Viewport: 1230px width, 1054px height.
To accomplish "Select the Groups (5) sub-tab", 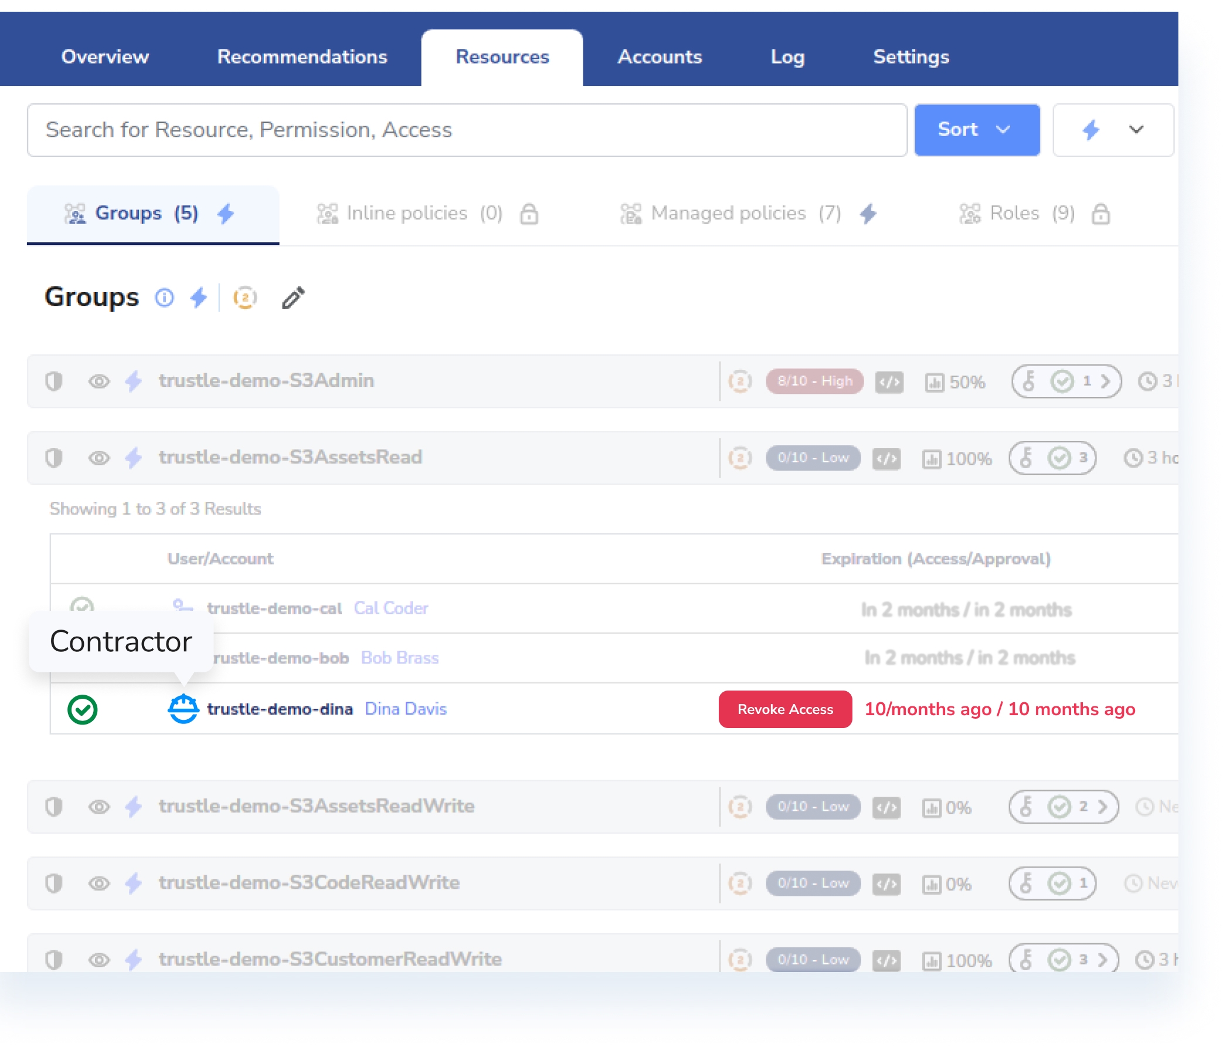I will click(153, 213).
